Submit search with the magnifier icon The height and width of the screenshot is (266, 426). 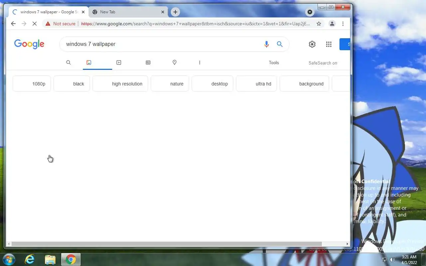pos(280,44)
